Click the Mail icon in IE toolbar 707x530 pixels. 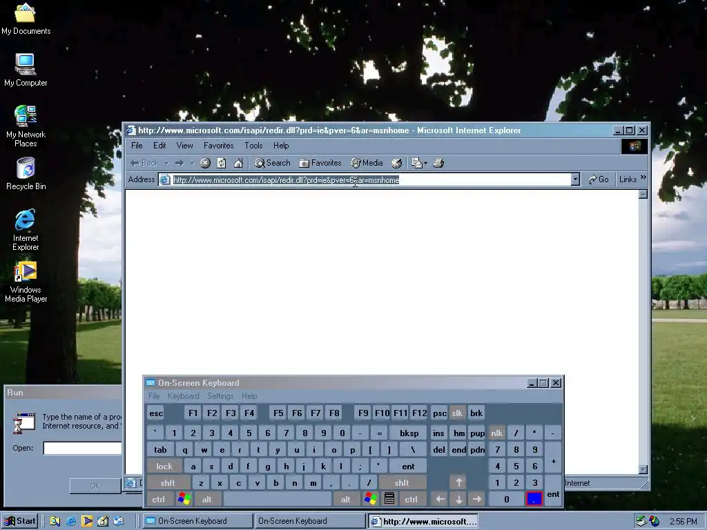[x=416, y=163]
